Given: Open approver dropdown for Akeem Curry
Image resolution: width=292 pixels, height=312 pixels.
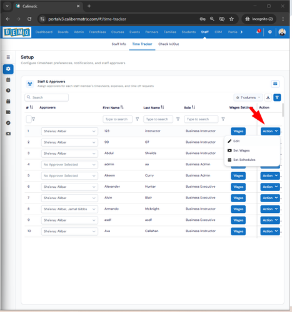Looking at the screenshot, I should click(69, 176).
